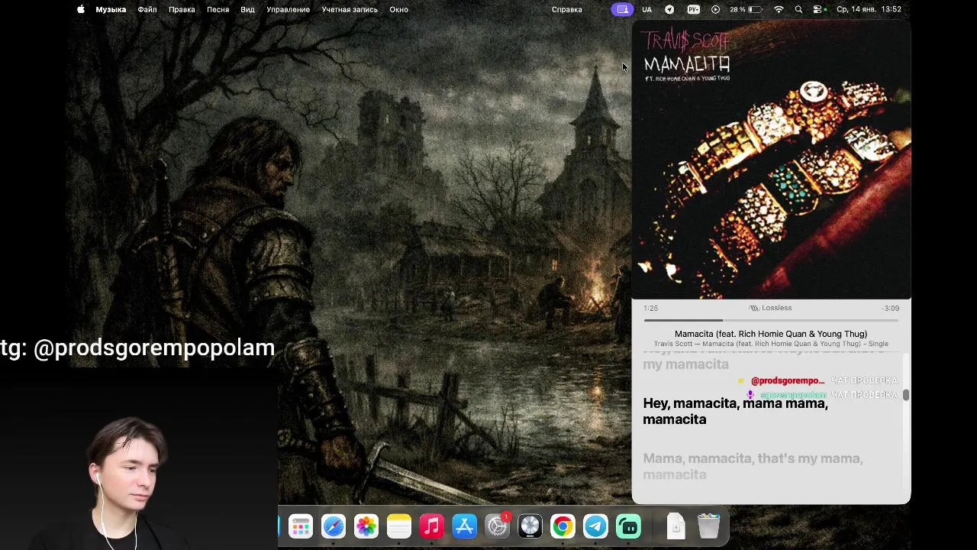Viewport: 977px width, 550px height.
Task: Click the date and time Ср, 14 янв. 13:52
Action: tap(869, 9)
